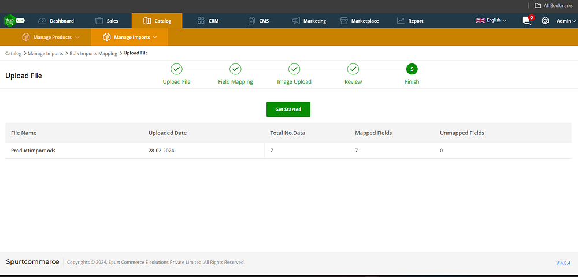
Task: Click the Productimport.ods file name
Action: tap(33, 151)
